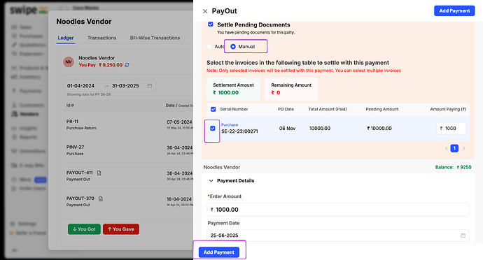The image size is (483, 260).
Task: Click the Pending Amount column header
Action: pos(382,109)
